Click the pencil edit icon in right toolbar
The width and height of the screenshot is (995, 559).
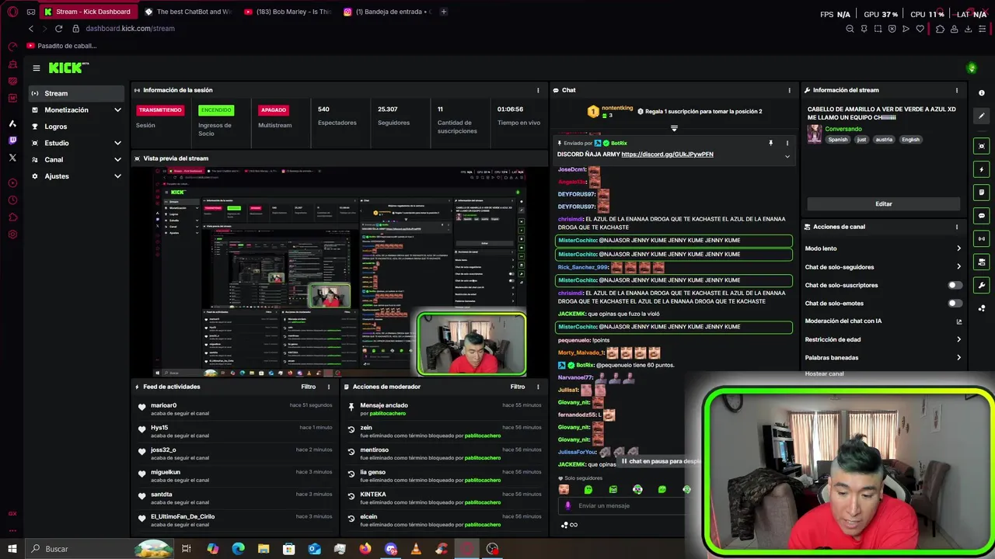982,116
